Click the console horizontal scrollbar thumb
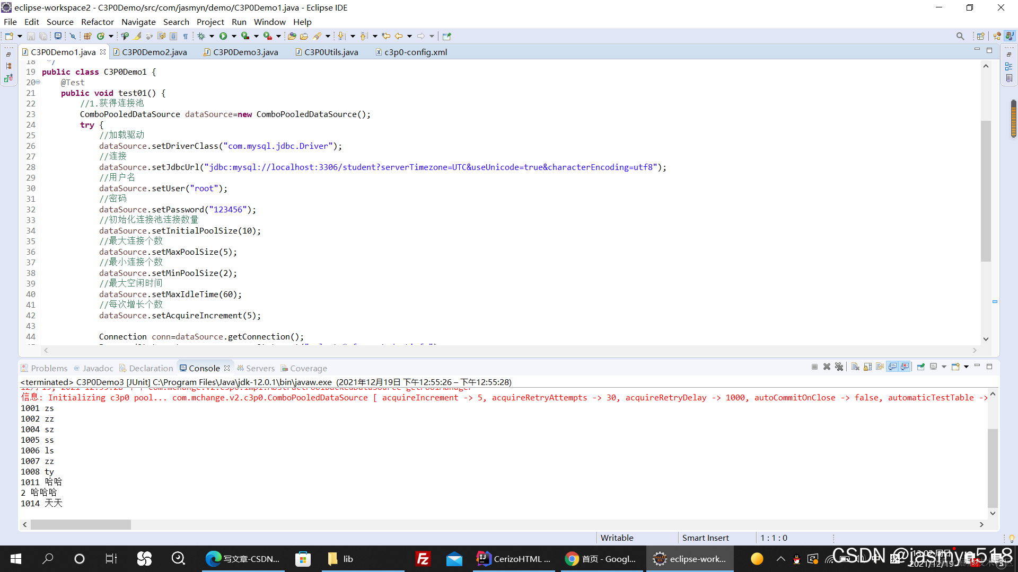1018x572 pixels. coord(81,524)
